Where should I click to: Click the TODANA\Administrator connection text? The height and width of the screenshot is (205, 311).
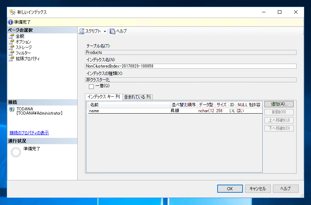(39, 113)
